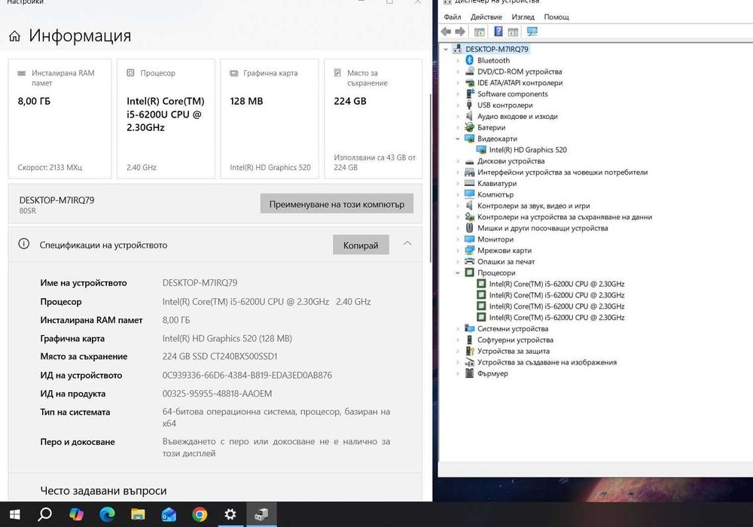Click the DVD/CD-ROM устройства disc icon
This screenshot has width=753, height=527.
click(470, 71)
